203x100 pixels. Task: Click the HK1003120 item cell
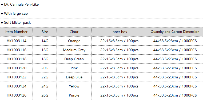coord(17,68)
